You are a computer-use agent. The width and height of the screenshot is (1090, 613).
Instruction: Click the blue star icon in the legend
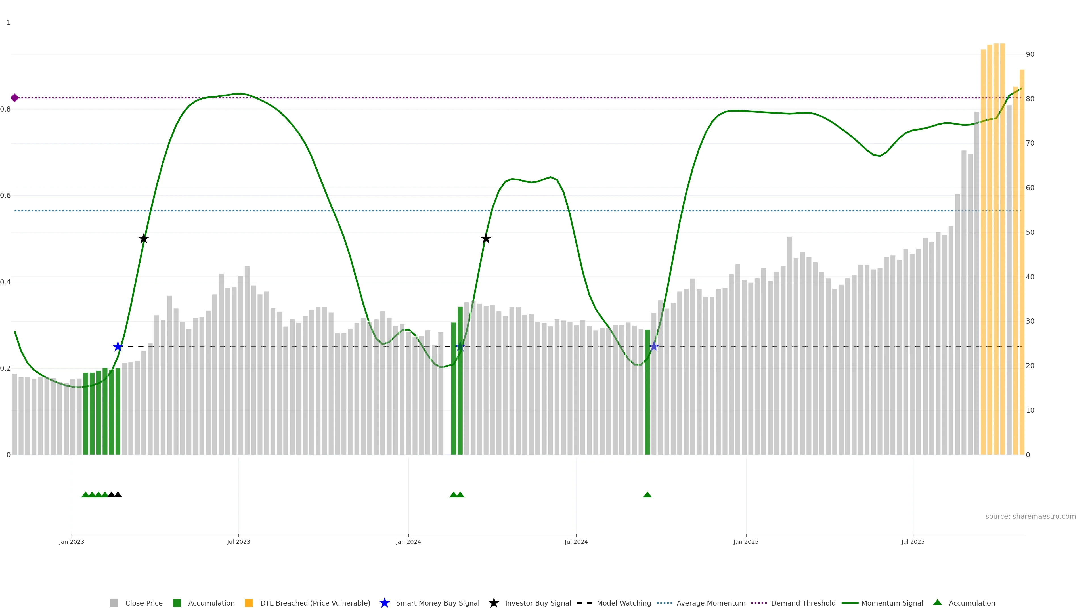[384, 603]
